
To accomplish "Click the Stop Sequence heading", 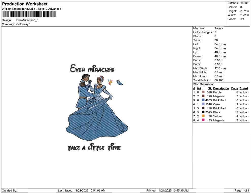I will coord(203,84).
